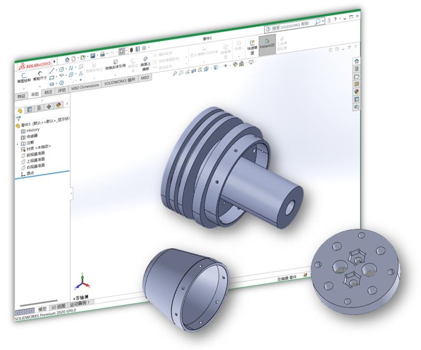Pick the Spline sketch tool
This screenshot has width=421, height=350.
tap(71, 68)
